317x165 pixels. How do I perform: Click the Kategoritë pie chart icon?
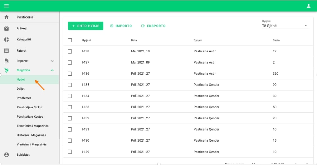7,40
